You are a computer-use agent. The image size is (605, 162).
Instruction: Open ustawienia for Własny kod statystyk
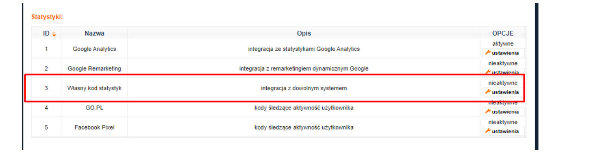(x=503, y=92)
